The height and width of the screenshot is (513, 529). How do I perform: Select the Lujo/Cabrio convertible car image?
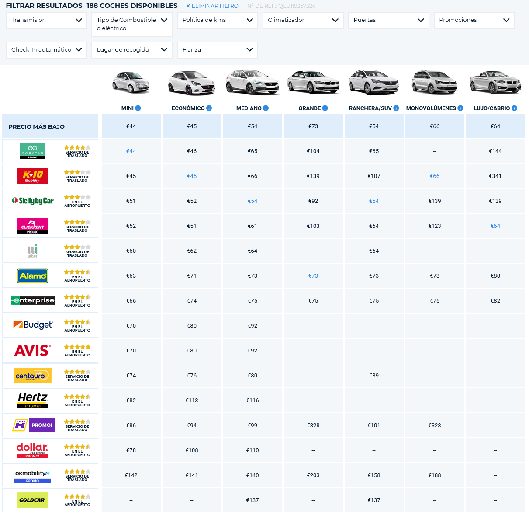495,82
